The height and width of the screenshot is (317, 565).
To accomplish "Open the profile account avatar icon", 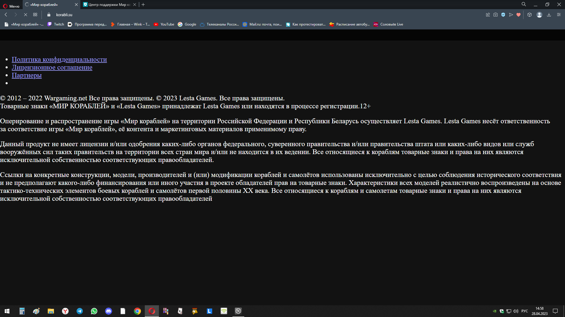I will pyautogui.click(x=539, y=15).
